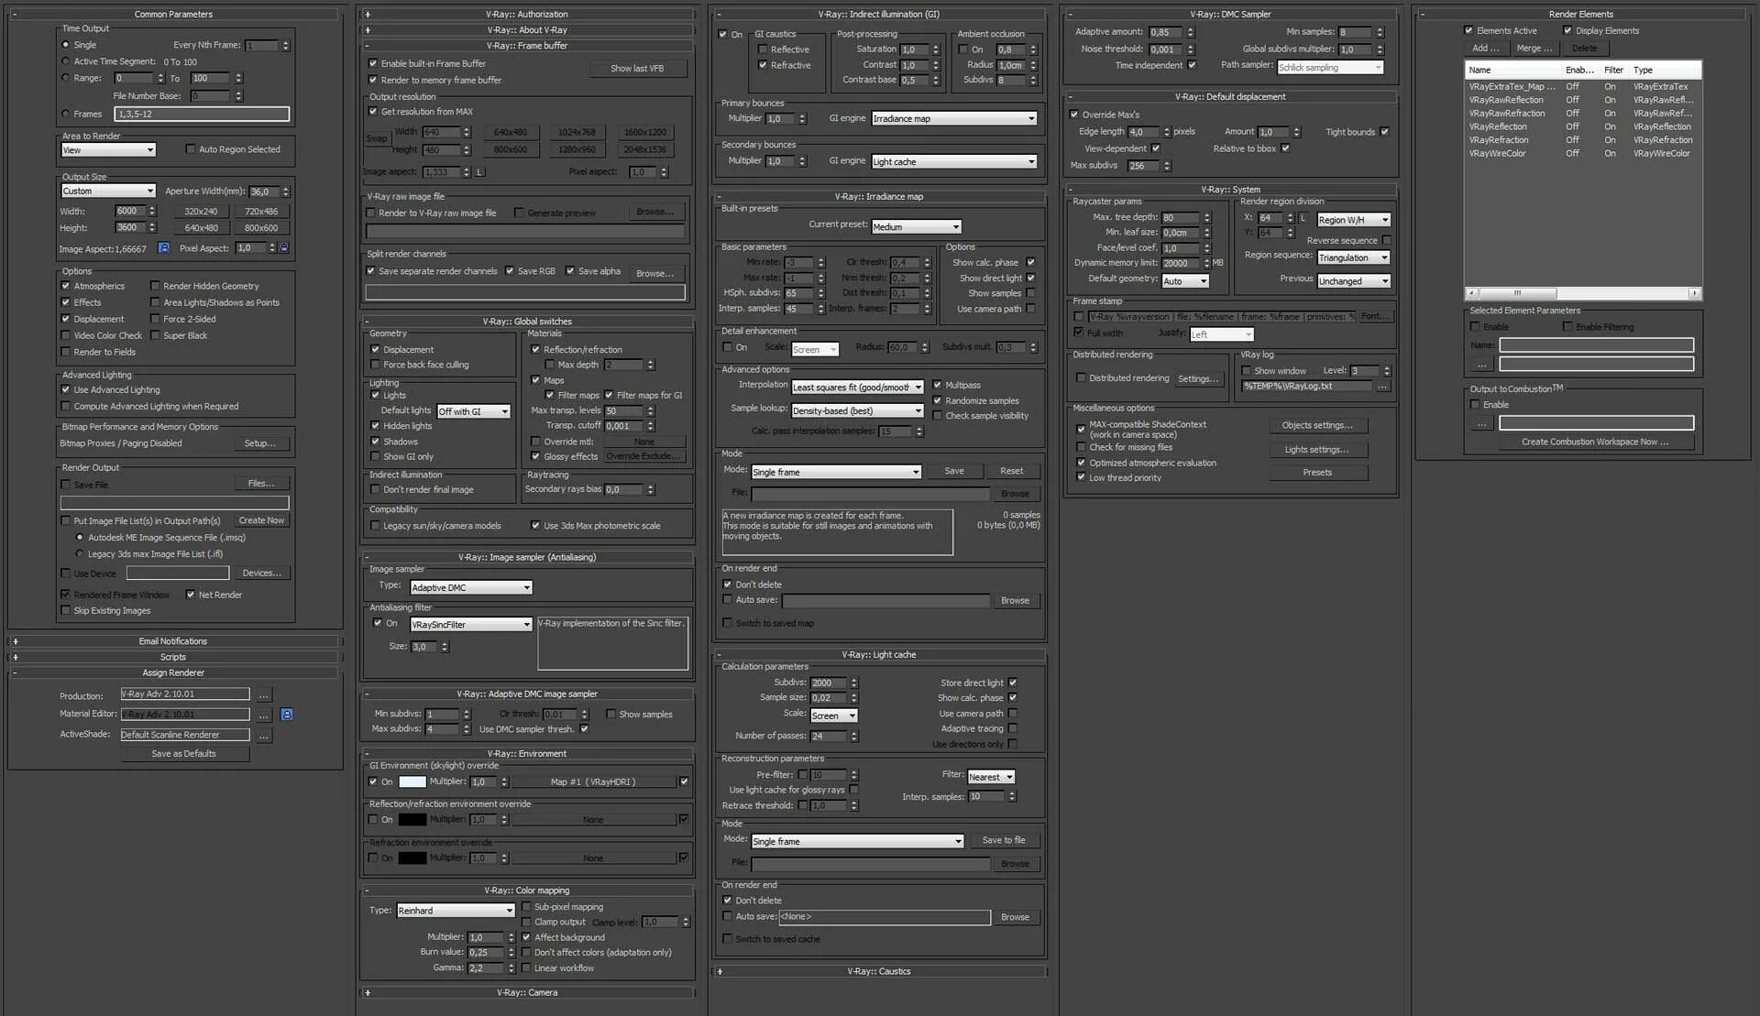This screenshot has width=1760, height=1016.
Task: Click the Production renderer choose button
Action: point(264,695)
